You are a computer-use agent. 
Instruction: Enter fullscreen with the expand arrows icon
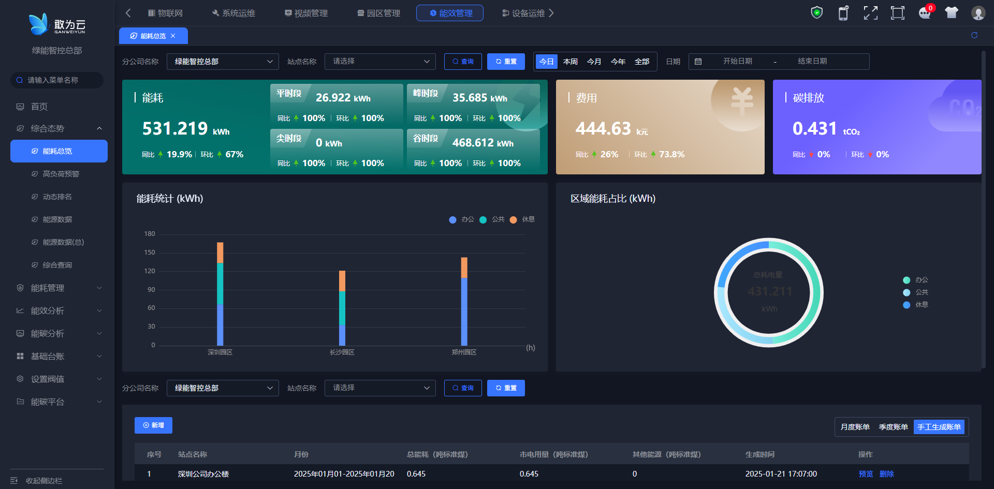click(870, 13)
